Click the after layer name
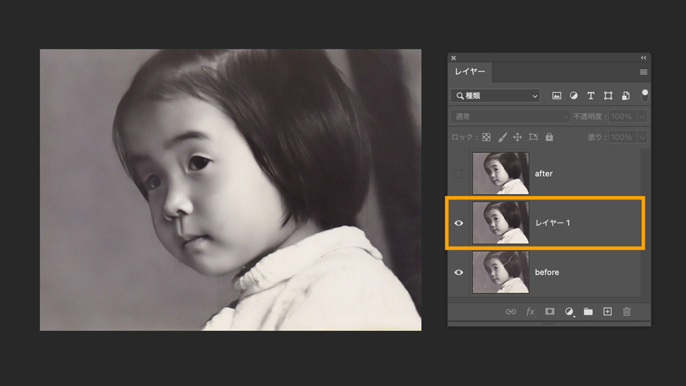Viewport: 686px width, 386px height. click(x=544, y=174)
